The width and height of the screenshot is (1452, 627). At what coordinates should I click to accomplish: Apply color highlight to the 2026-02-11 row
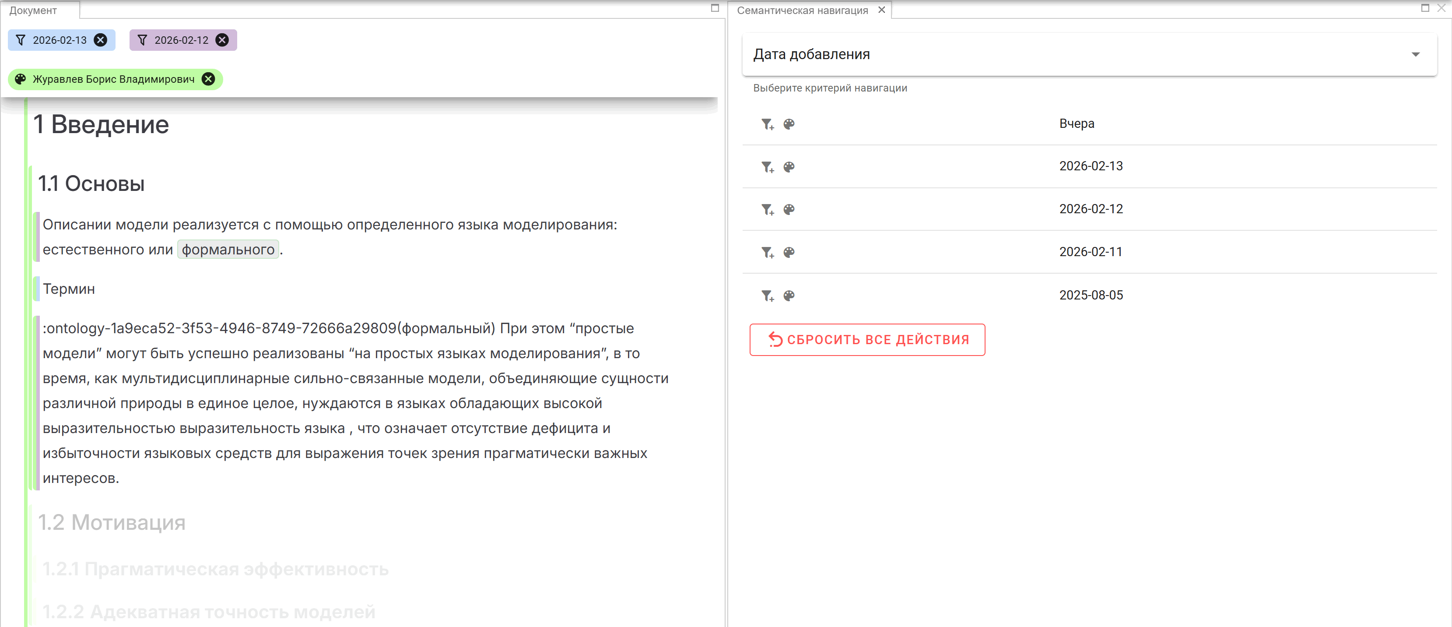coord(789,252)
